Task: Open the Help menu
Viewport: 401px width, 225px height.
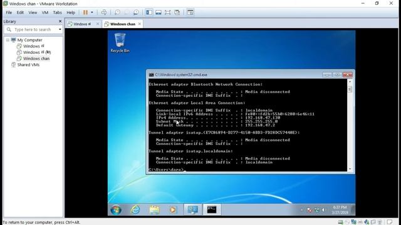Action: [x=71, y=12]
